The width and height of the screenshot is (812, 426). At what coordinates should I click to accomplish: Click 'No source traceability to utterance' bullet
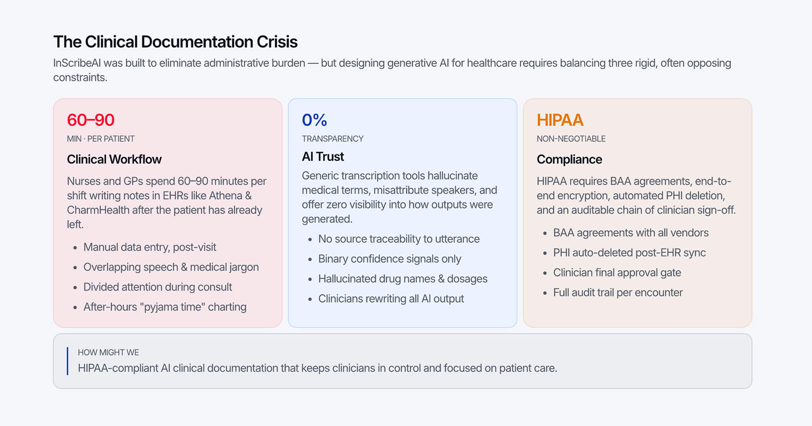pyautogui.click(x=399, y=239)
